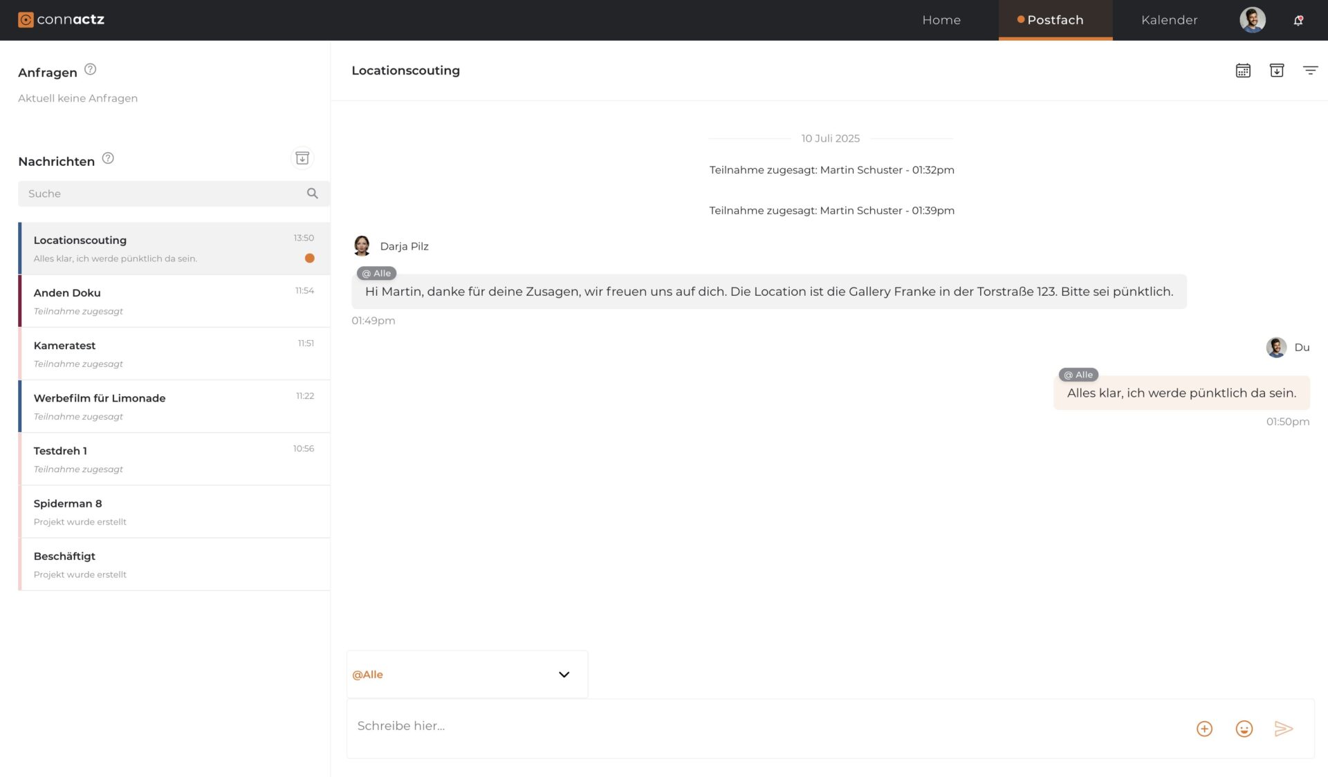Open the user profile avatar menu
1328x777 pixels.
(x=1252, y=20)
